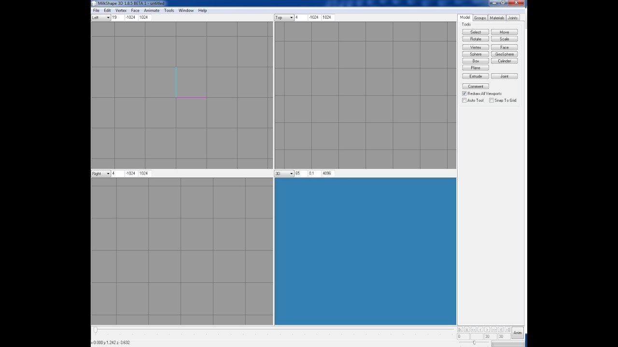Open the Window menu
Screen dimensions: 618x347
click(186, 10)
